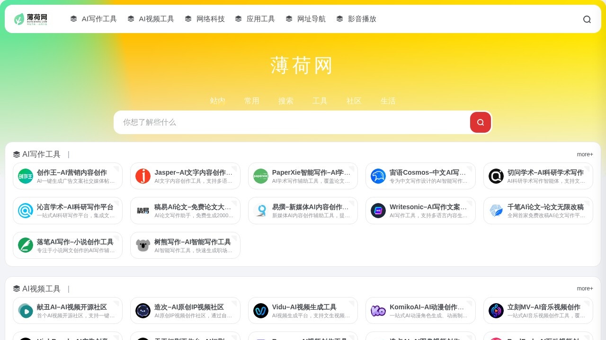This screenshot has height=340, width=606.
Task: Open 落笔AI写作–小说创作工具 link
Action: 75,242
